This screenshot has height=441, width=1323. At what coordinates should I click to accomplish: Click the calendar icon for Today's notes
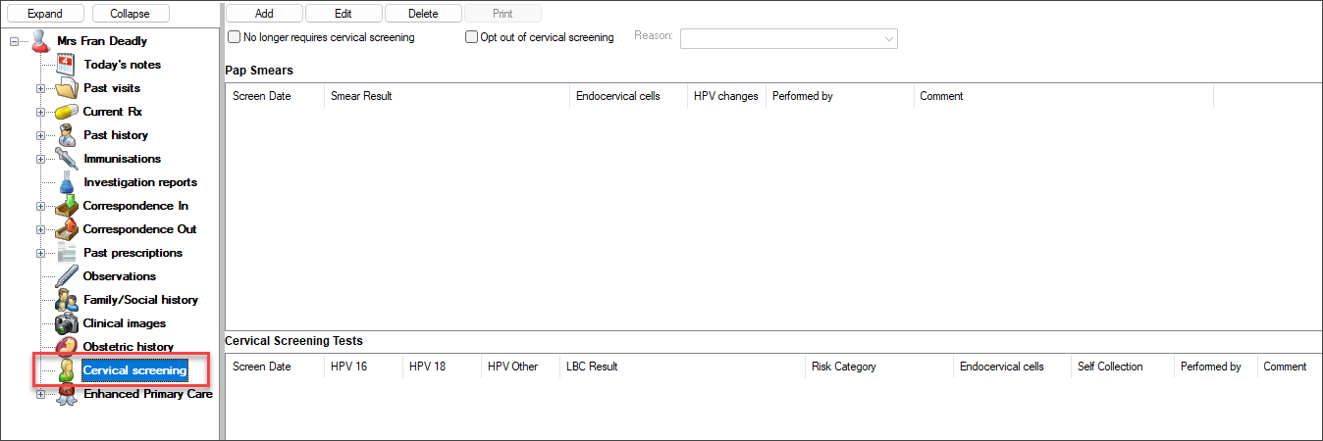[x=66, y=65]
